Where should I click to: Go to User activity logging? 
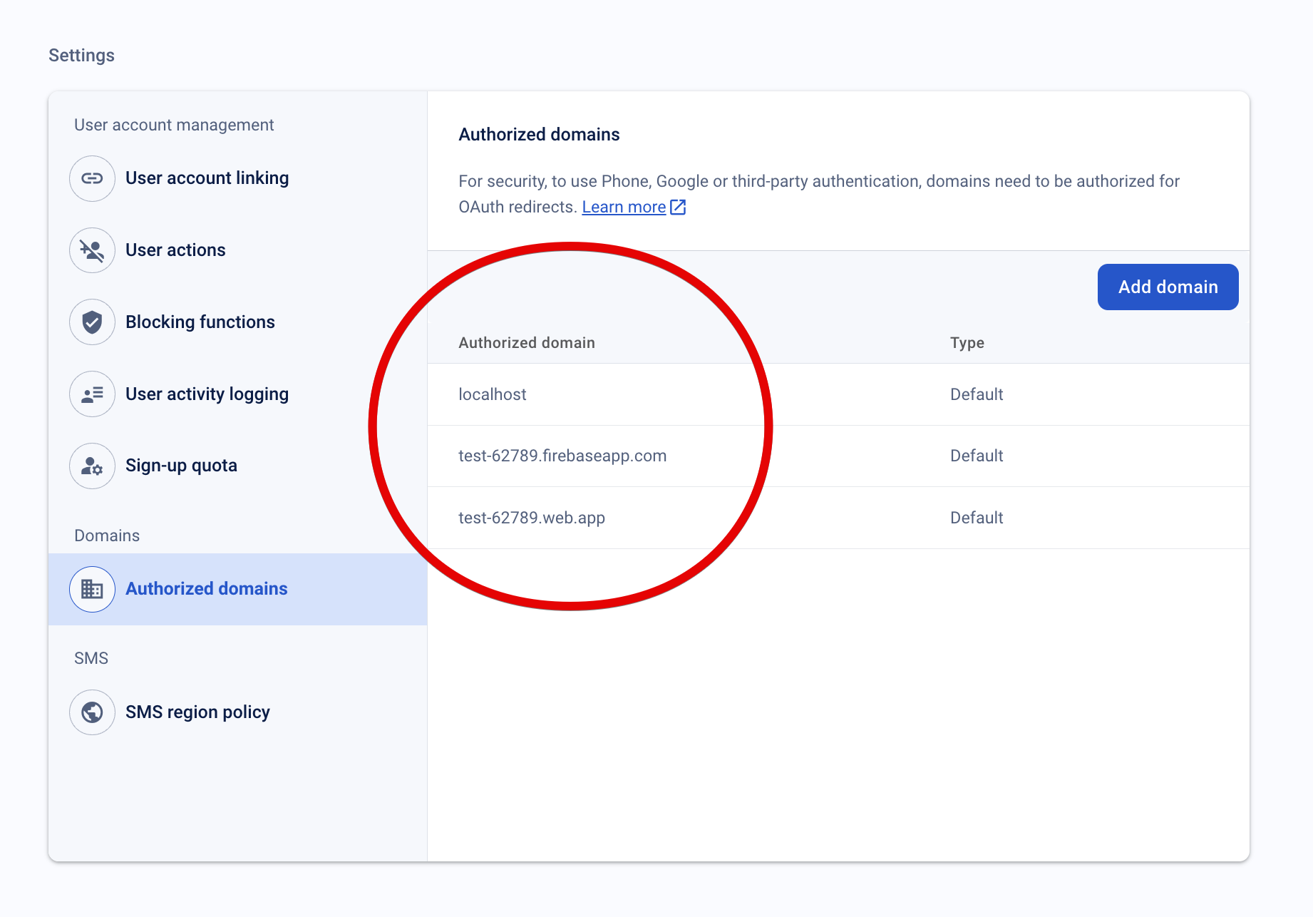[x=207, y=394]
